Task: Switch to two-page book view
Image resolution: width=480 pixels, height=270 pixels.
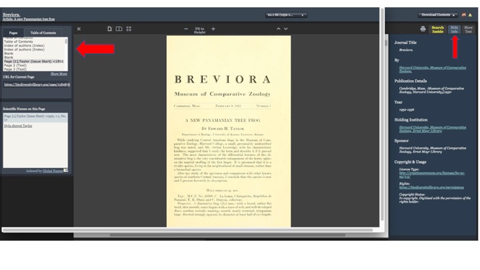Action: pos(119,29)
